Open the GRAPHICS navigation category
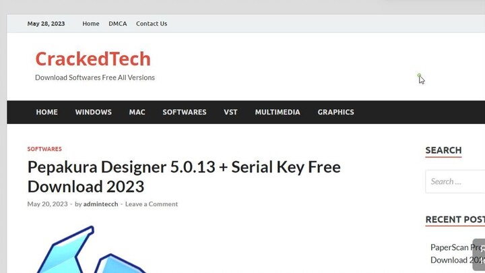The height and width of the screenshot is (273, 485). pyautogui.click(x=335, y=112)
